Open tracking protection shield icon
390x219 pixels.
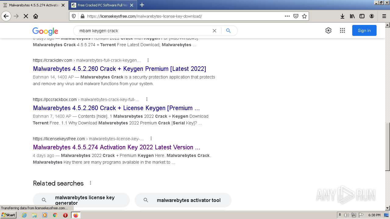click(x=74, y=16)
